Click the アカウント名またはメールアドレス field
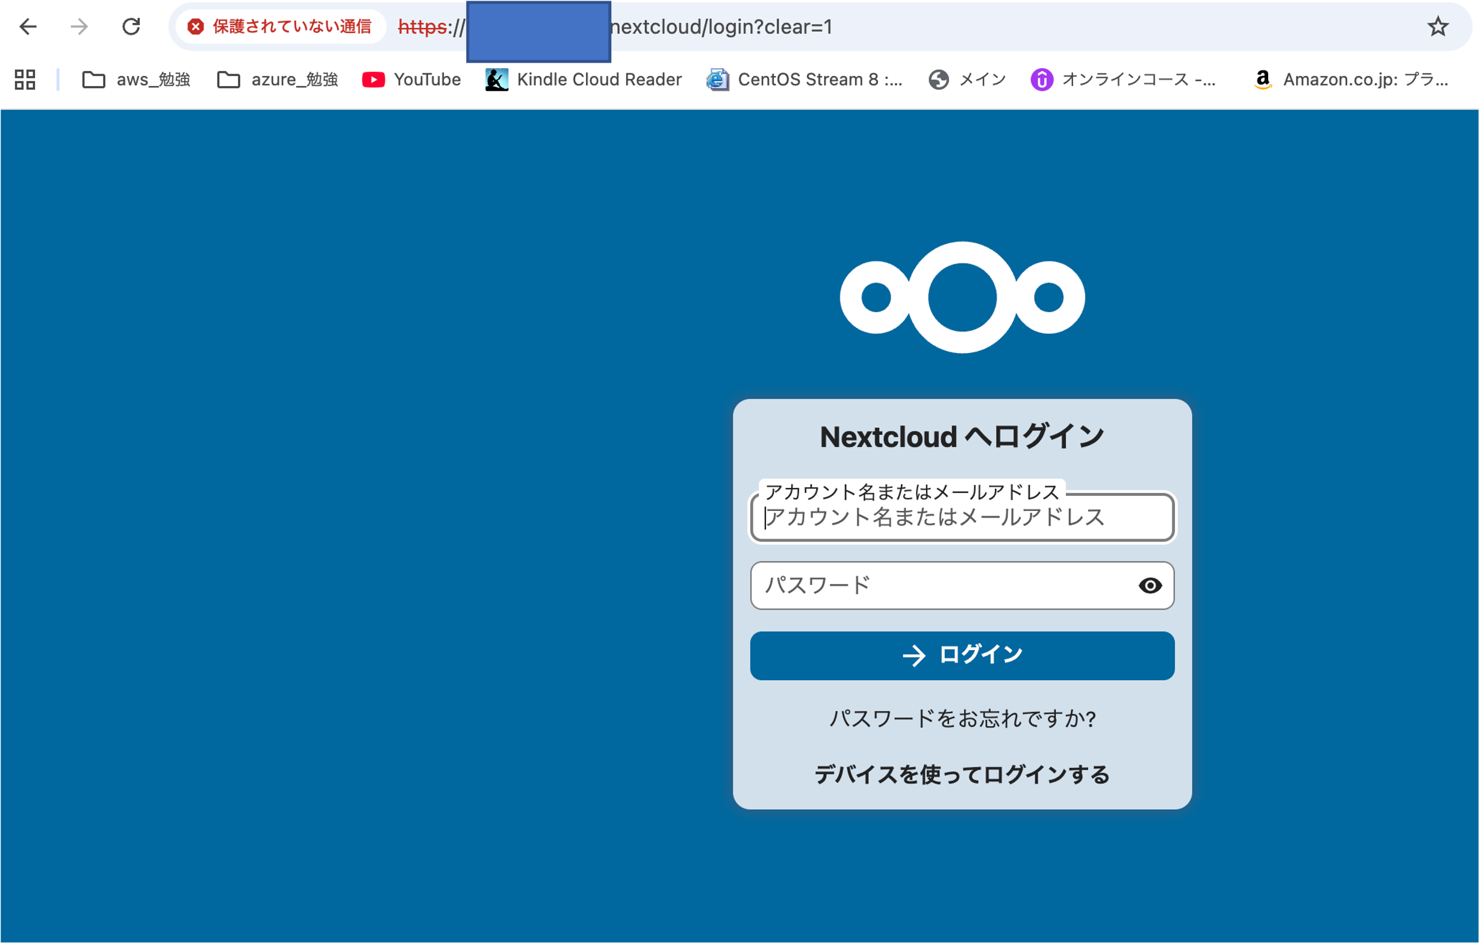This screenshot has width=1479, height=944. click(962, 518)
